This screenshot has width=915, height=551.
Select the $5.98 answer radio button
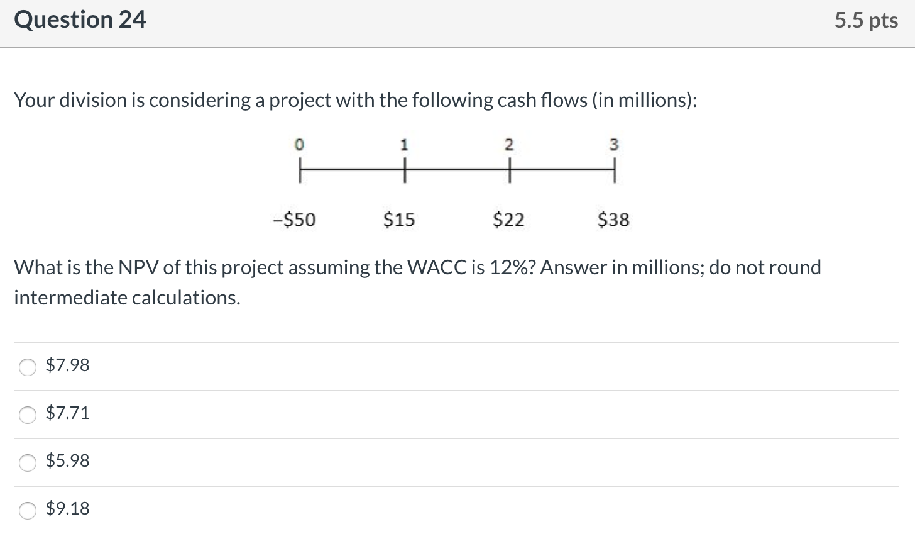click(28, 462)
